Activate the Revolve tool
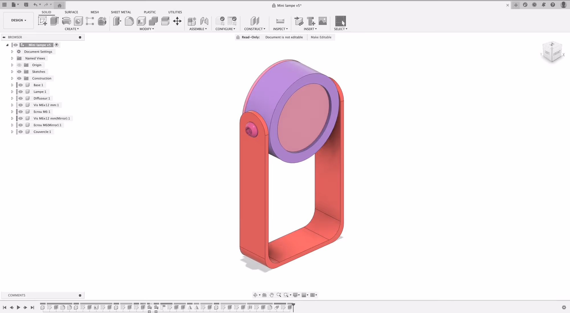The image size is (570, 313). 66,21
